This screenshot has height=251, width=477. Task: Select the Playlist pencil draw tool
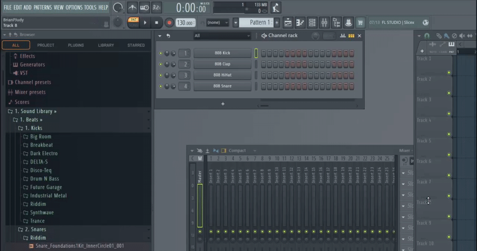click(439, 36)
